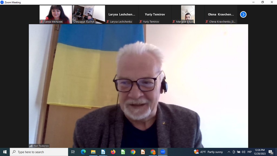Click muted mic icon of Yuriy Temirov
The height and width of the screenshot is (156, 277).
(x=141, y=22)
